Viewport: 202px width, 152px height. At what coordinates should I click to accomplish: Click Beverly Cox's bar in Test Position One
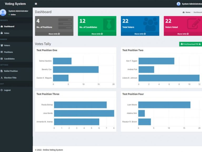tap(76, 69)
